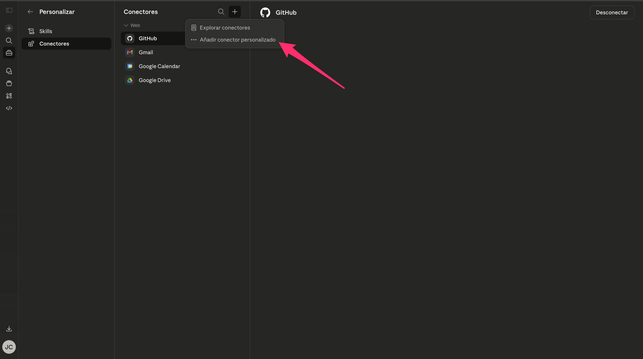Select the Google Calendar connector
The image size is (643, 359).
click(x=159, y=66)
